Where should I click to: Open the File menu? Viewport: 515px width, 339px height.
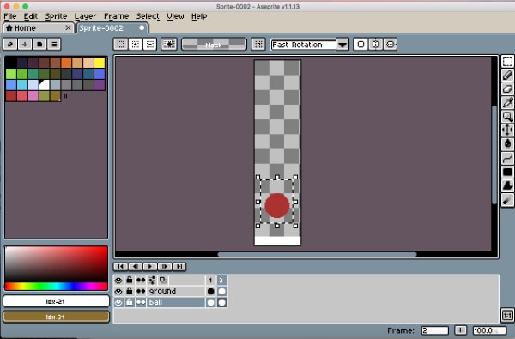point(10,16)
